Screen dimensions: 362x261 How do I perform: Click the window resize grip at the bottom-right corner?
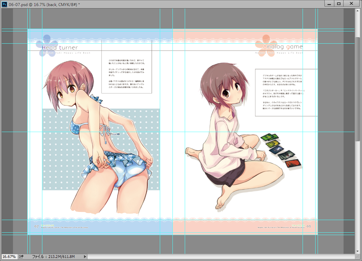pos(357,256)
